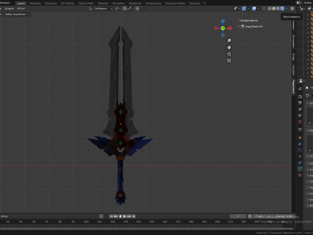The height and width of the screenshot is (235, 313).
Task: Open Object Data green triangle tab
Action: pos(300,169)
